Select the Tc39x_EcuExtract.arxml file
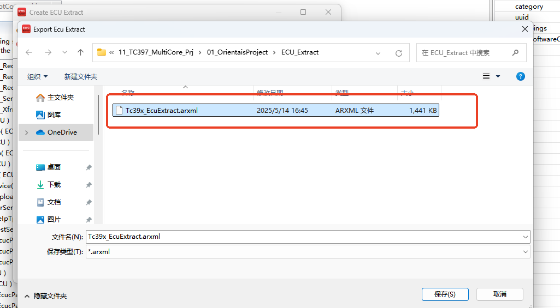Viewport: 560px width, 308px height. click(x=161, y=110)
